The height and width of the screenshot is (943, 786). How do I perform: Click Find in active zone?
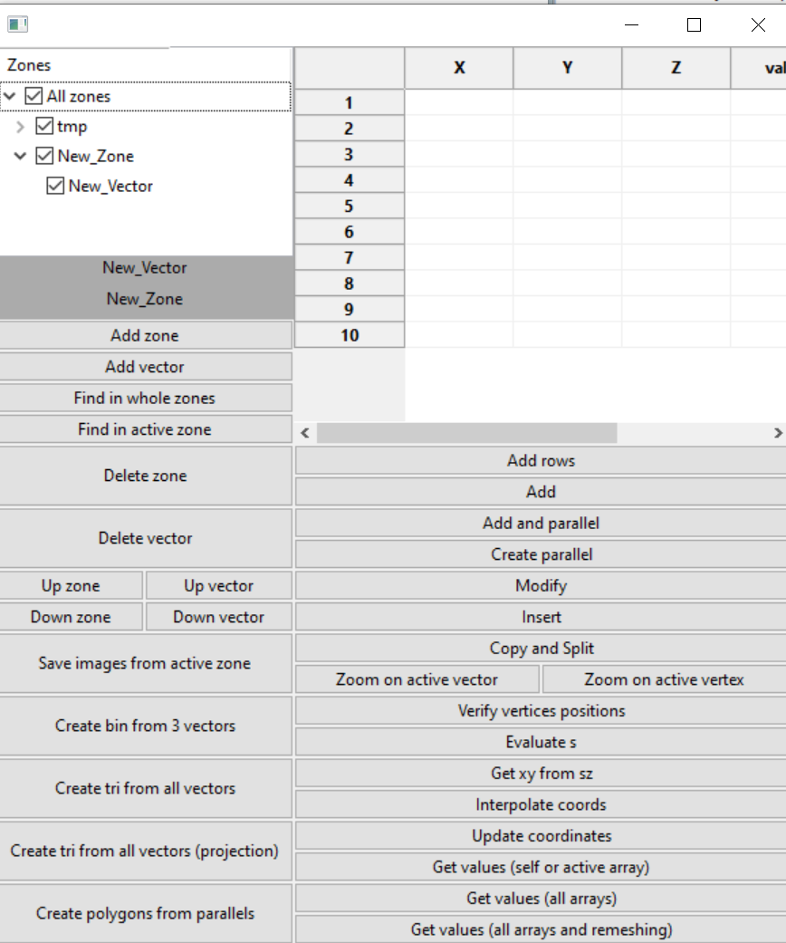[x=145, y=429]
